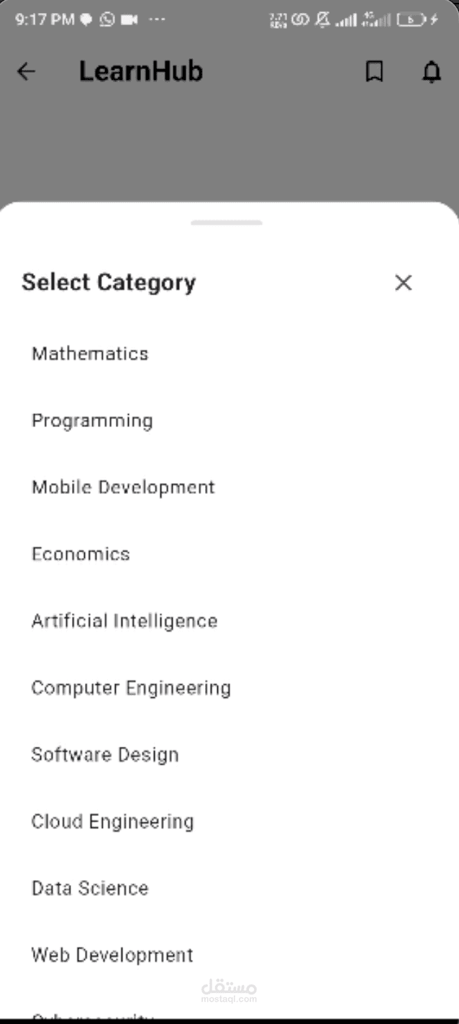
Task: Tap the back arrow next to LearnHub
Action: 26,71
